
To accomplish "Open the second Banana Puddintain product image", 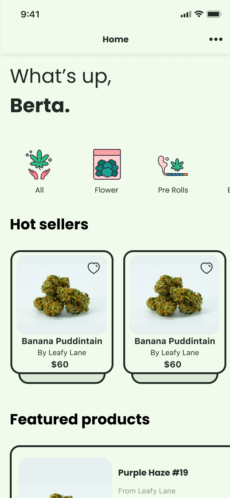I will 174,295.
